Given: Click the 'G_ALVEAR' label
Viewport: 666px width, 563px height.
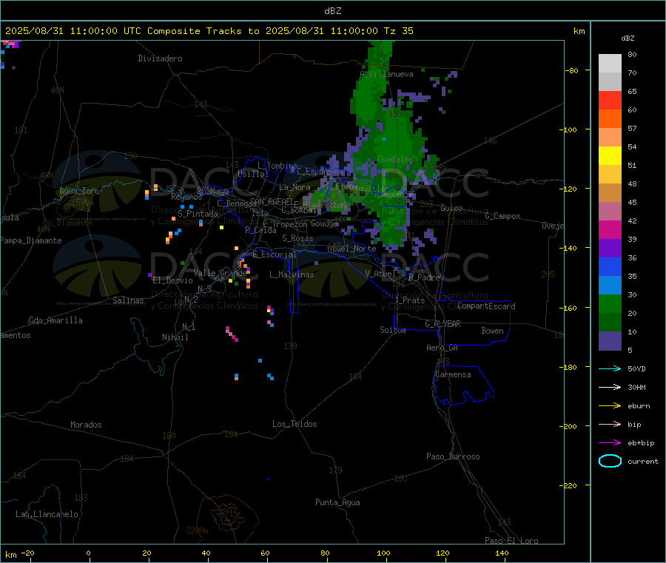Looking at the screenshot, I should [x=443, y=324].
